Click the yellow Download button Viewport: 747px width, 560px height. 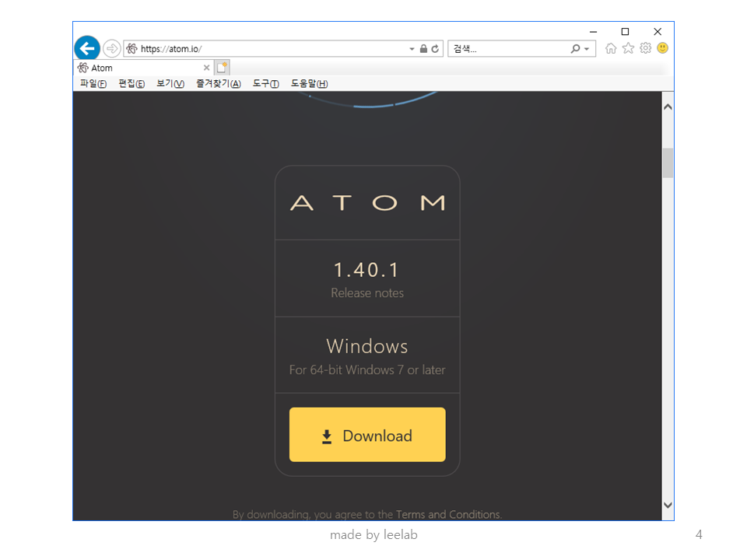point(367,434)
